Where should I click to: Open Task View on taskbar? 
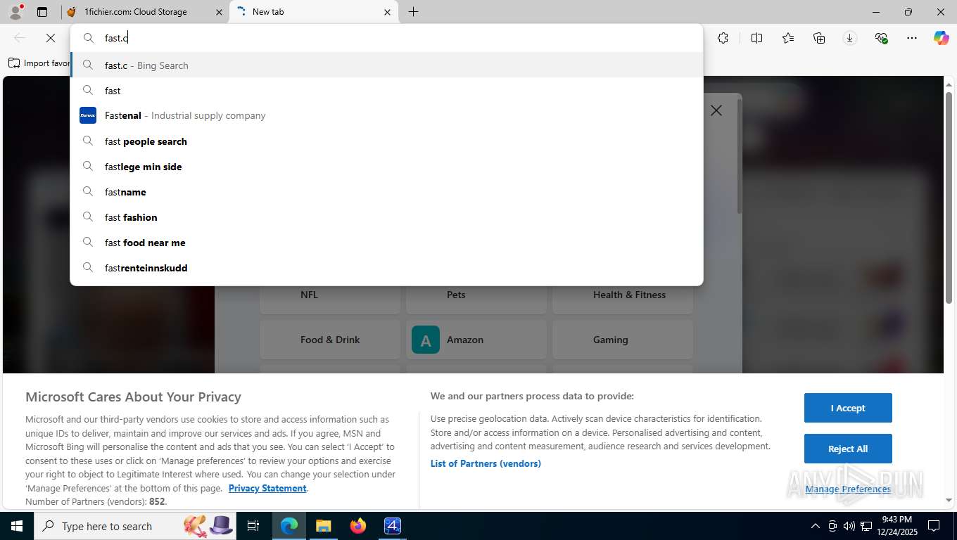[x=253, y=526]
